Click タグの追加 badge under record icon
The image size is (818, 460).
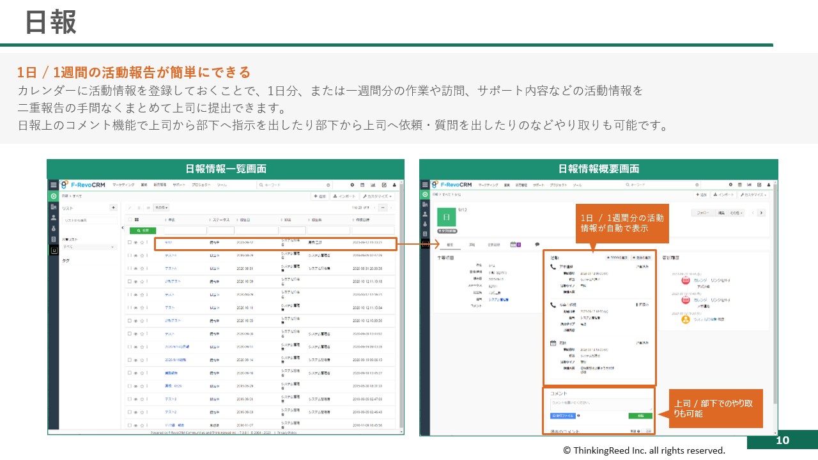[x=447, y=231]
